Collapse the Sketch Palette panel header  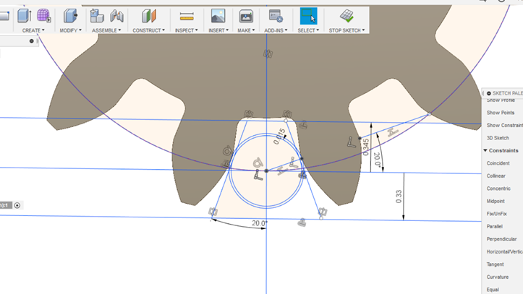pos(489,93)
